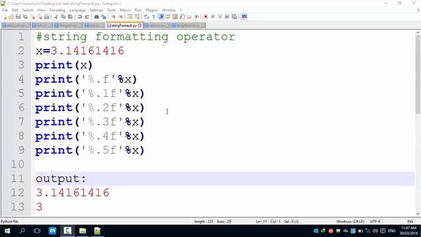The height and width of the screenshot is (237, 421).
Task: Click the New file toolbar icon
Action: (5, 16)
